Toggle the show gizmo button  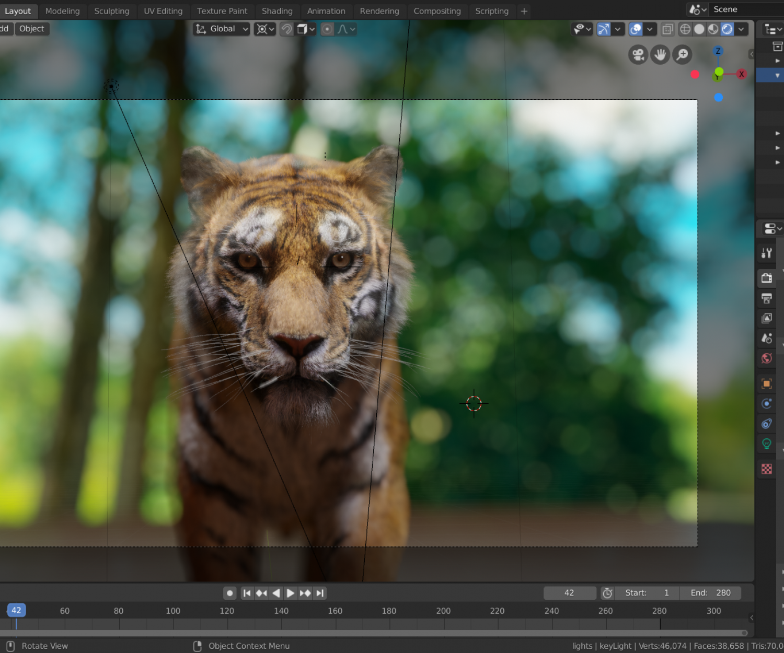tap(603, 29)
